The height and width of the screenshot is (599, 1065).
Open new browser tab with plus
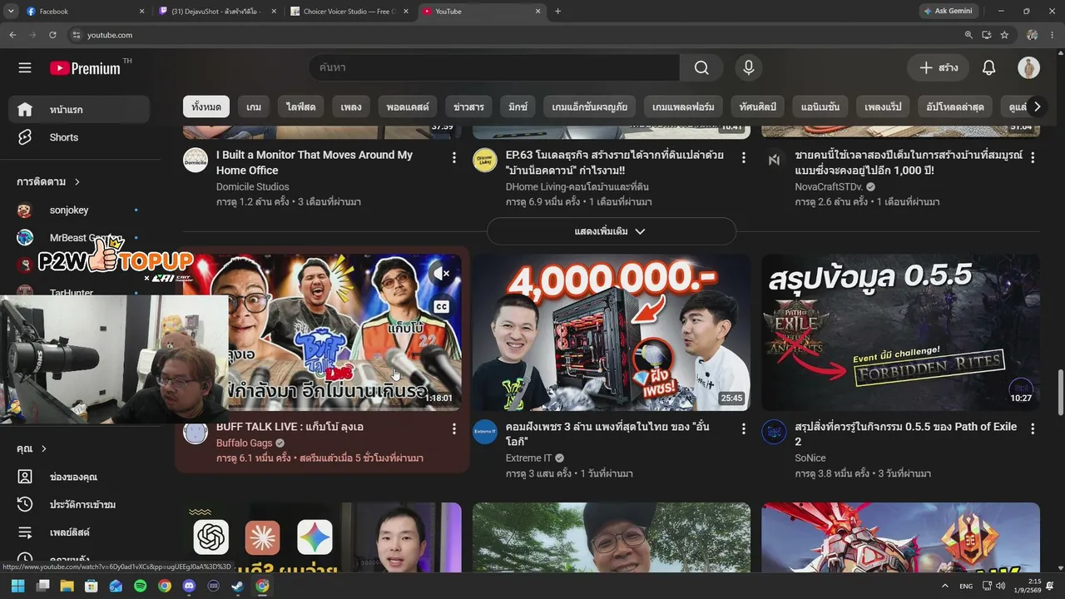coord(557,11)
